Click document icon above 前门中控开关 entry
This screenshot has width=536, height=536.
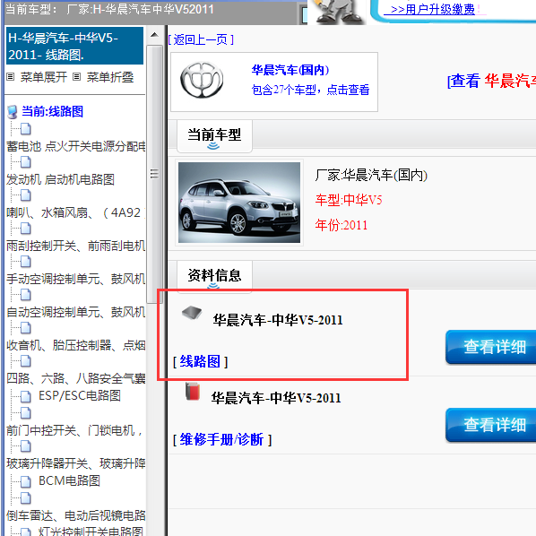(x=26, y=413)
